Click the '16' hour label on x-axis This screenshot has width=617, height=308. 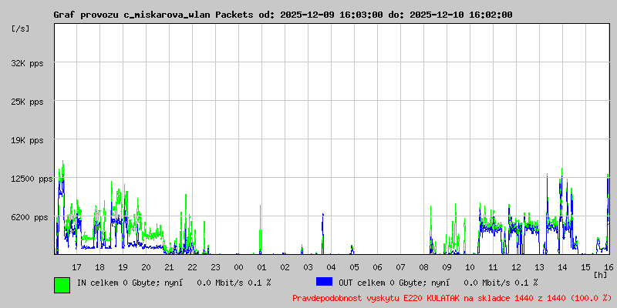[x=608, y=267]
